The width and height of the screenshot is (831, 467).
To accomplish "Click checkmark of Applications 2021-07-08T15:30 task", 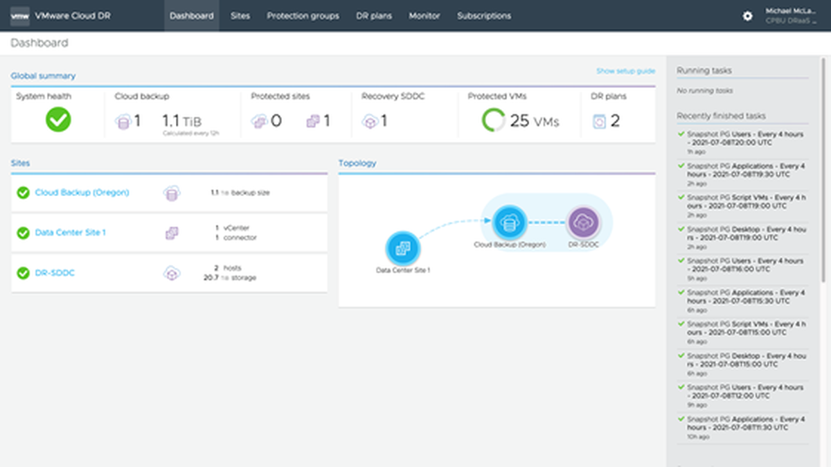I will [681, 292].
